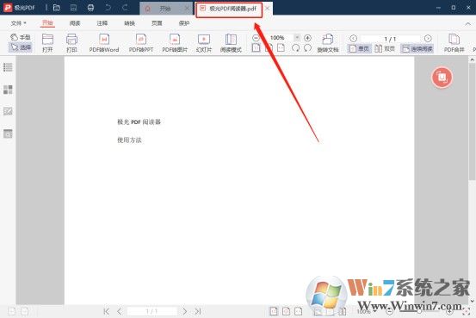Switch to 单页 single page view
This screenshot has height=318, width=476.
click(x=359, y=48)
